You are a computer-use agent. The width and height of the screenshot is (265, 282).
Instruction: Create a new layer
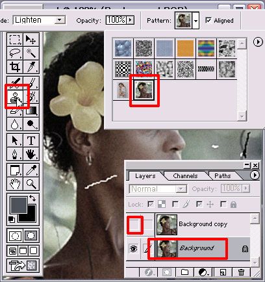point(223,272)
